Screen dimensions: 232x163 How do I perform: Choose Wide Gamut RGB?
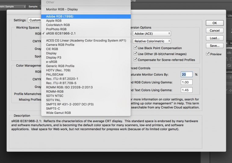pyautogui.click(x=86, y=113)
